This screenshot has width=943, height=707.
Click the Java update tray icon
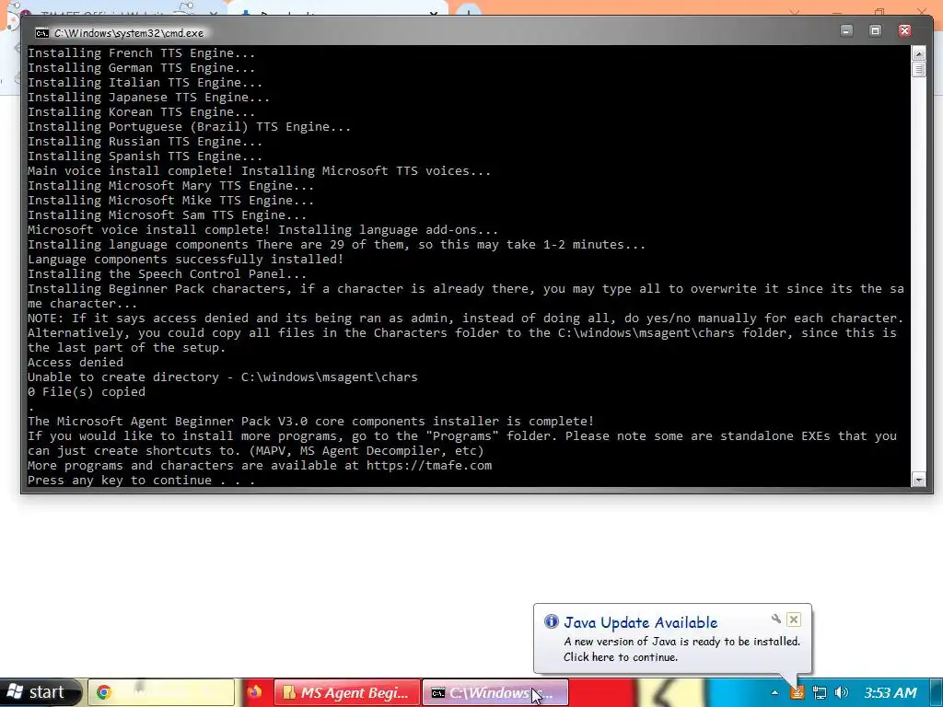pyautogui.click(x=797, y=692)
